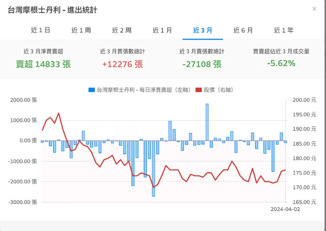Select the 近 2 周 tab
Viewport: 326px width, 231px height.
122,30
